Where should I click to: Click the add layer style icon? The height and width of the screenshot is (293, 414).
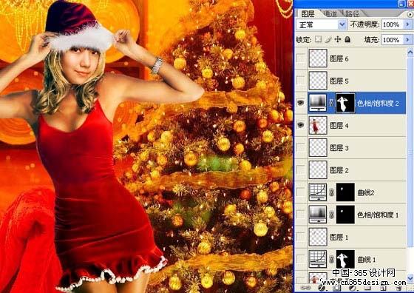pyautogui.click(x=322, y=289)
